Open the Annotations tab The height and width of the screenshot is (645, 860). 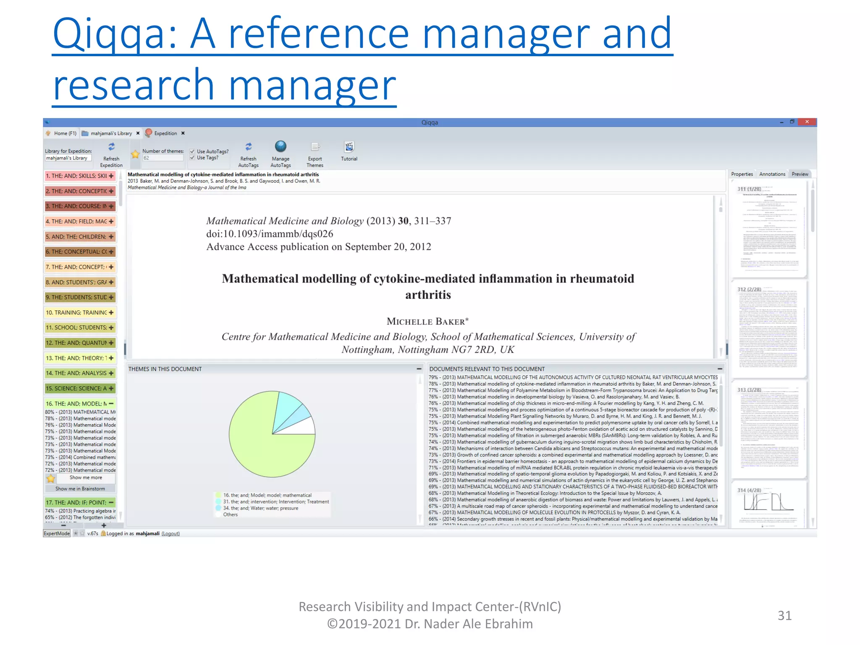click(x=772, y=174)
